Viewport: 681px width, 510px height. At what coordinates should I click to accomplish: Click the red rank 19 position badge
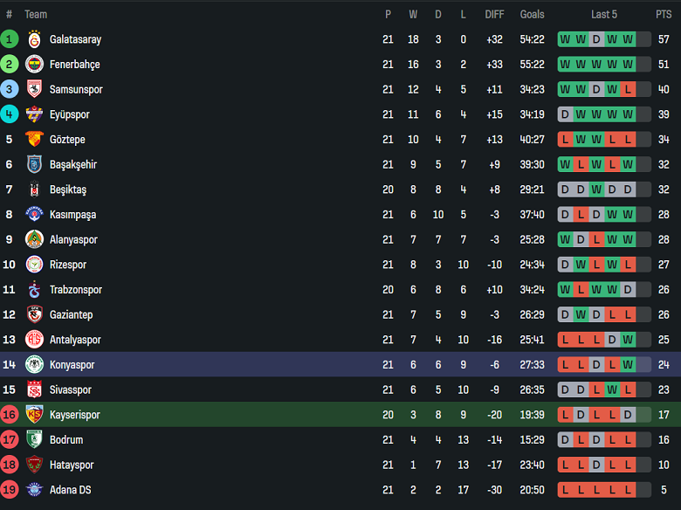point(10,490)
